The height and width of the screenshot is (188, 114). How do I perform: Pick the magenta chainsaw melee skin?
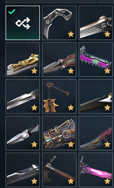pyautogui.click(x=96, y=60)
